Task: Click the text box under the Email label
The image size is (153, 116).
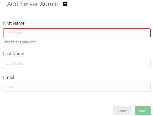Action: tap(77, 87)
